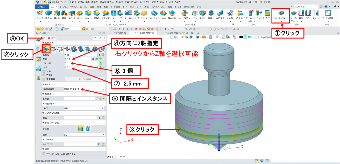Open the 1番目の方向 dropdown
The image size is (340, 164).
coord(84,89)
